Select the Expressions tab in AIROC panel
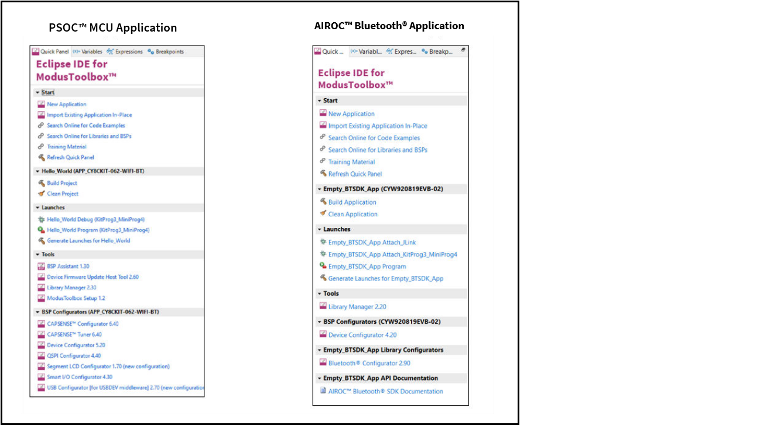The image size is (777, 425). [401, 51]
